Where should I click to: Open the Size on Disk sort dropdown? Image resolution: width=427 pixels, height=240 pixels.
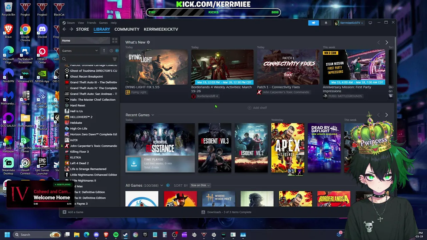[x=200, y=185]
